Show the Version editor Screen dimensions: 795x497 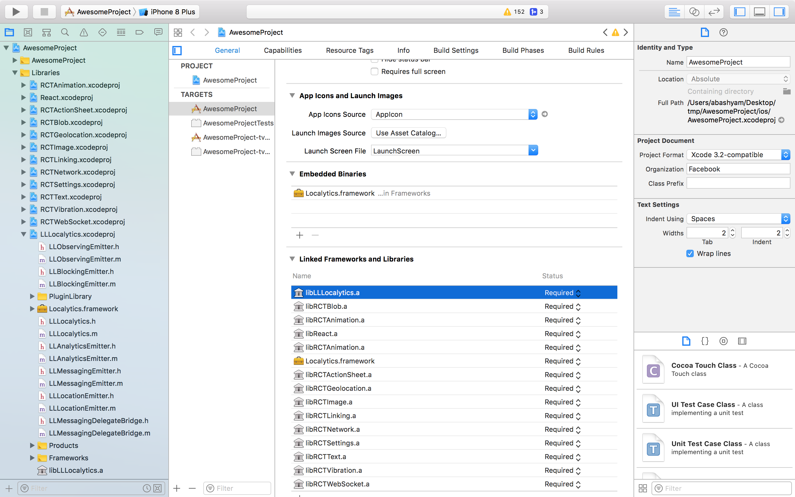(714, 12)
